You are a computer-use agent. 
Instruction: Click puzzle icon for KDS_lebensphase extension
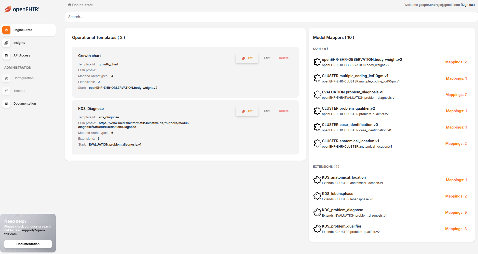click(x=317, y=196)
